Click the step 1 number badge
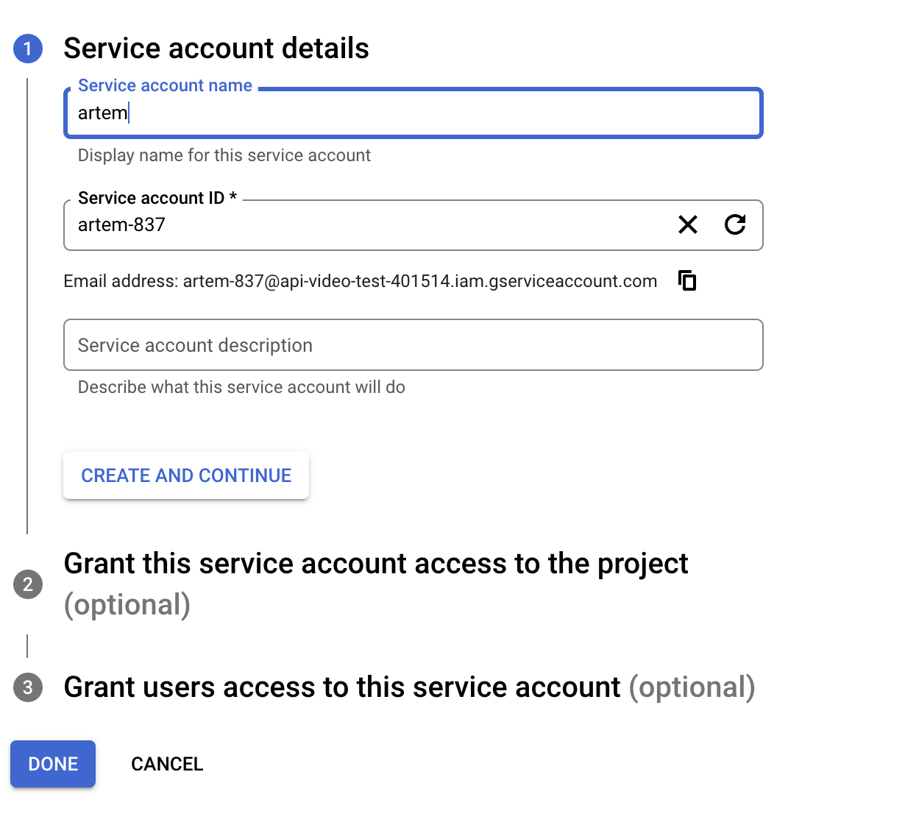Image resolution: width=905 pixels, height=836 pixels. [28, 49]
